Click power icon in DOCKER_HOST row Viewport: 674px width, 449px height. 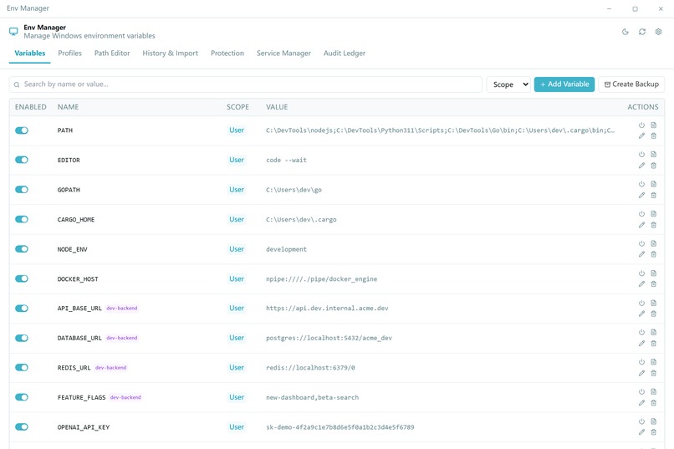(641, 273)
